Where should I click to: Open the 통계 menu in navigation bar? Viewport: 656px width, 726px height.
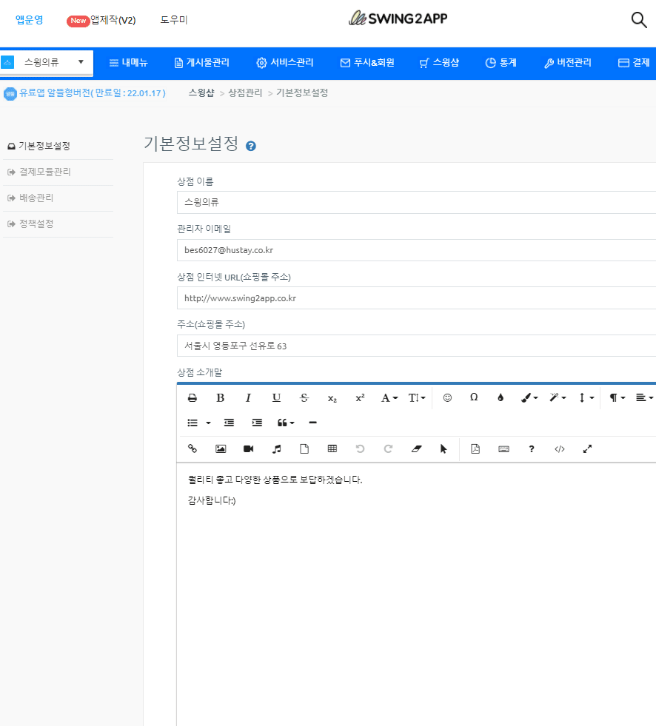(x=501, y=63)
